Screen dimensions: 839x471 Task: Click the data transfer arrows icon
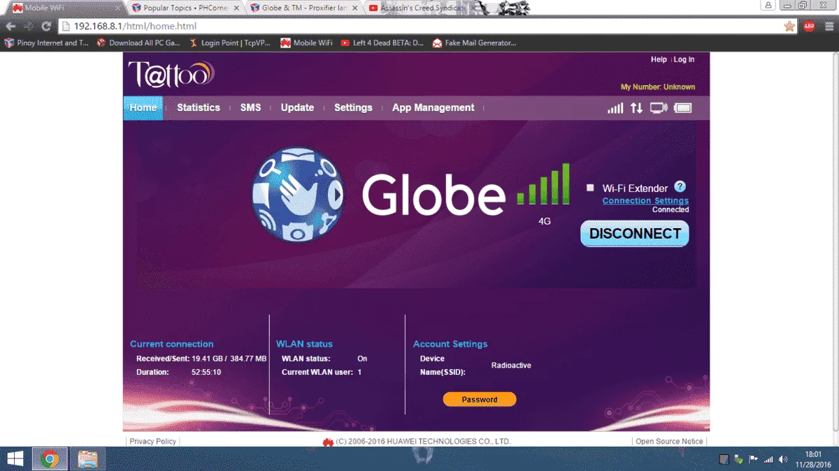[636, 108]
